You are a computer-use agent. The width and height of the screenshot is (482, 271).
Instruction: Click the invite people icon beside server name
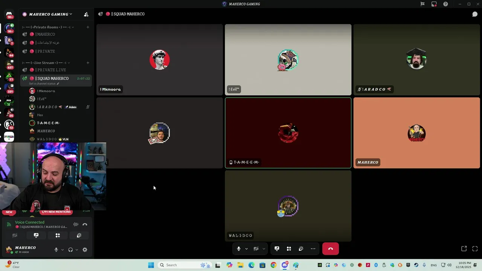point(86,14)
